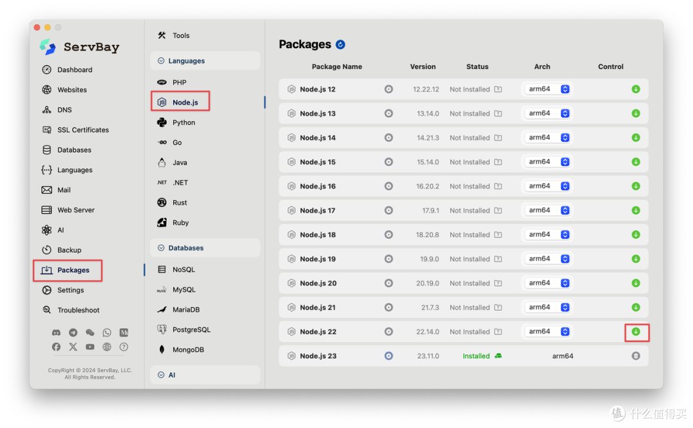
Task: Click the Discord icon in sidebar footer
Action: pyautogui.click(x=56, y=333)
